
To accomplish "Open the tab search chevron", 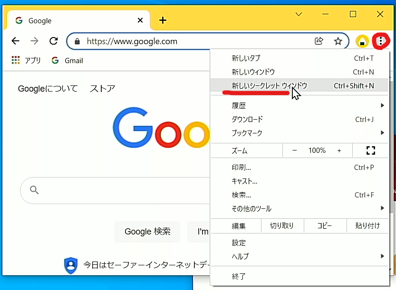I will pos(299,14).
